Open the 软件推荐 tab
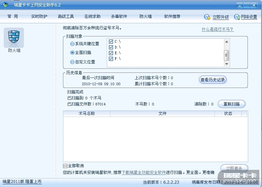Image resolution: width=262 pixels, height=187 pixels. [172, 17]
